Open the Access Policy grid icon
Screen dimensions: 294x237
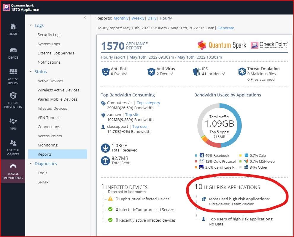coord(13,72)
